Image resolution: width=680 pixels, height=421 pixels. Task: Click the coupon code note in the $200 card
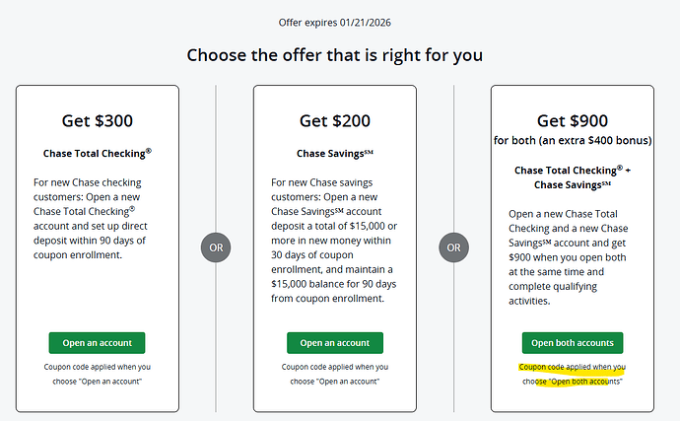[335, 374]
